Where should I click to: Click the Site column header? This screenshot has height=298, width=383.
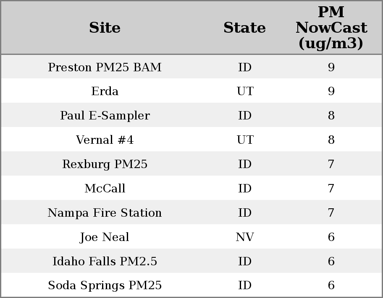pos(105,28)
